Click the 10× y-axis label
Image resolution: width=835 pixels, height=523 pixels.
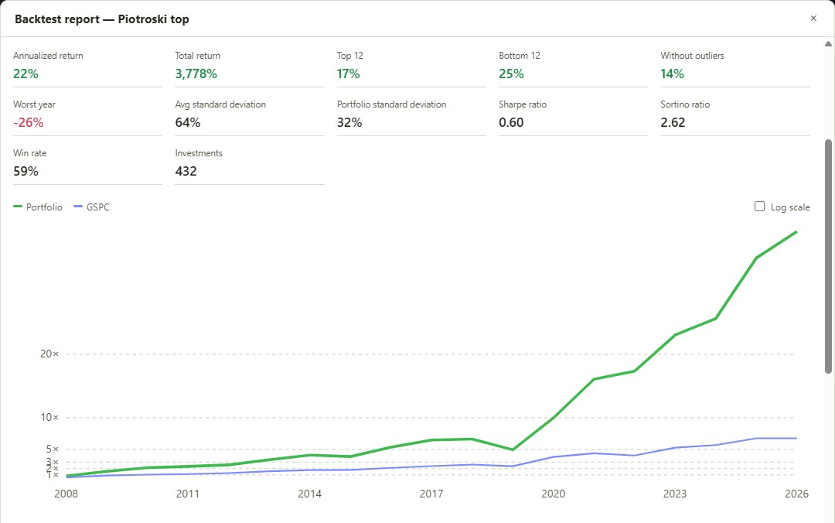coord(49,418)
